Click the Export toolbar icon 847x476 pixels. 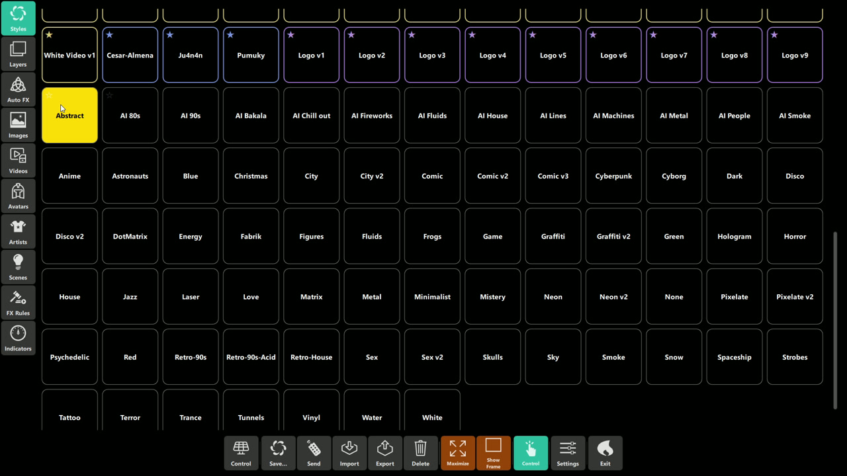[x=385, y=453]
